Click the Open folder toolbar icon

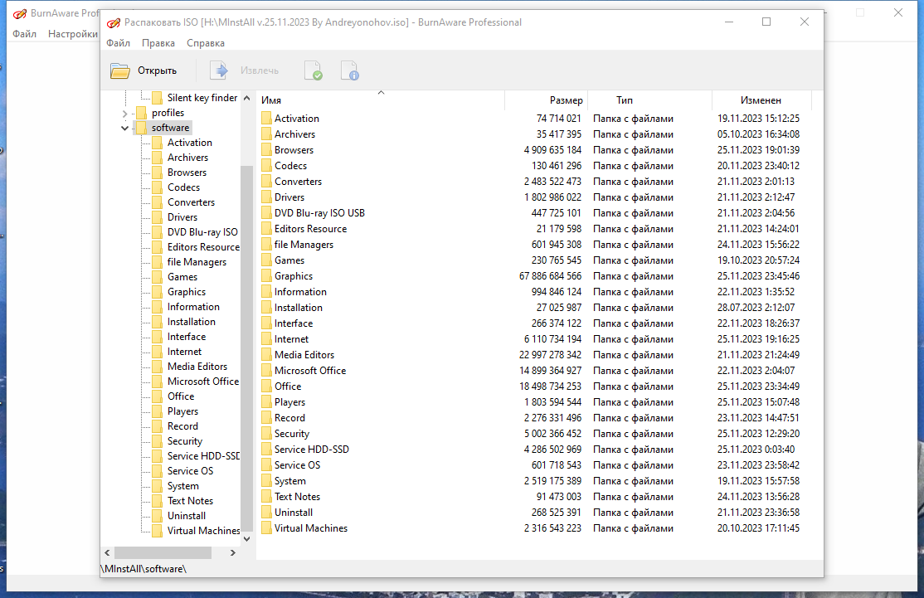click(x=120, y=70)
